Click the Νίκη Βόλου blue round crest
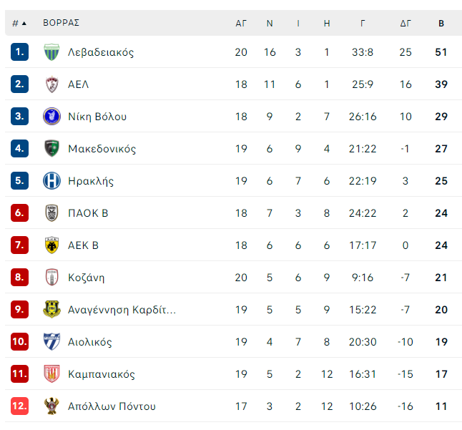 (51, 117)
